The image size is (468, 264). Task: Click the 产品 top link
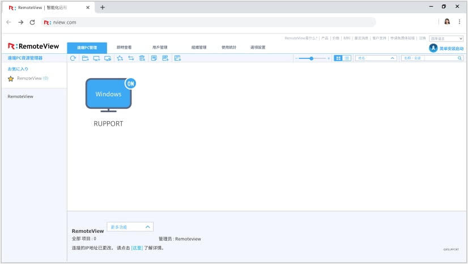tap(325, 38)
